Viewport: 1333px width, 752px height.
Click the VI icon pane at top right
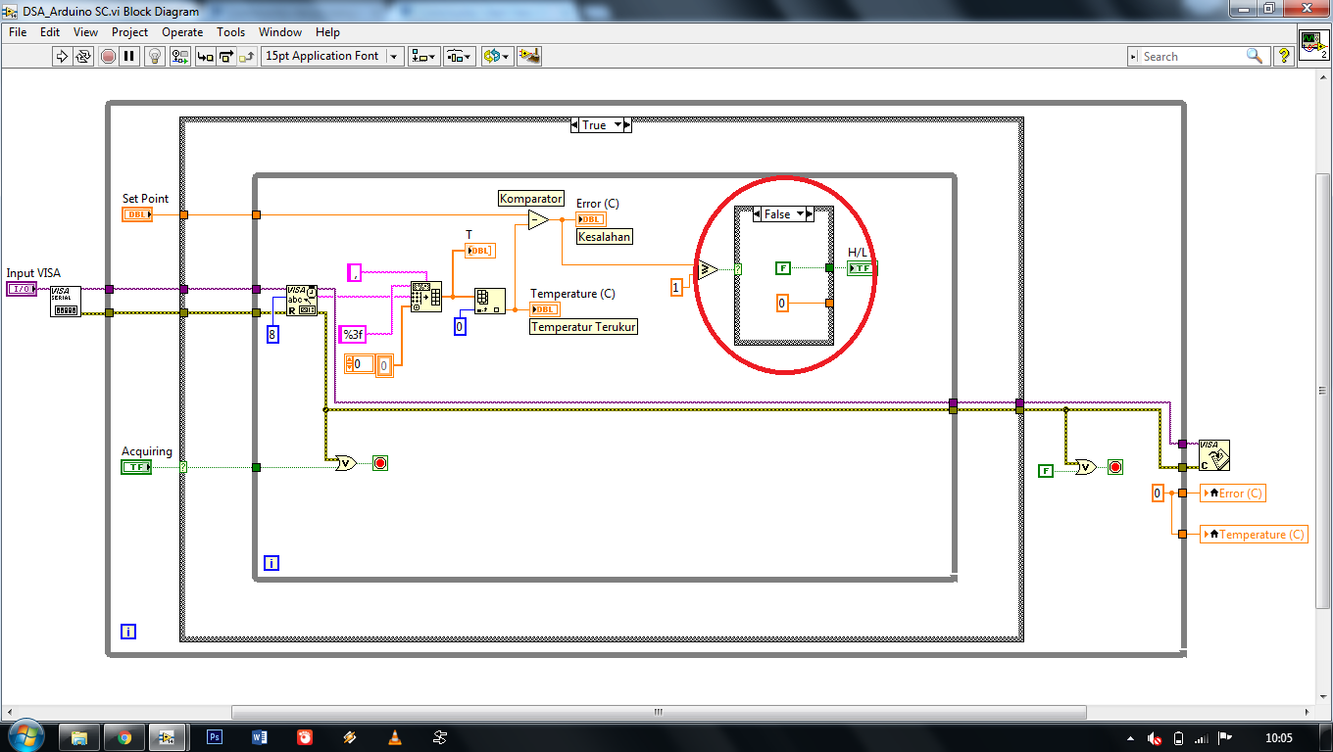[x=1314, y=45]
